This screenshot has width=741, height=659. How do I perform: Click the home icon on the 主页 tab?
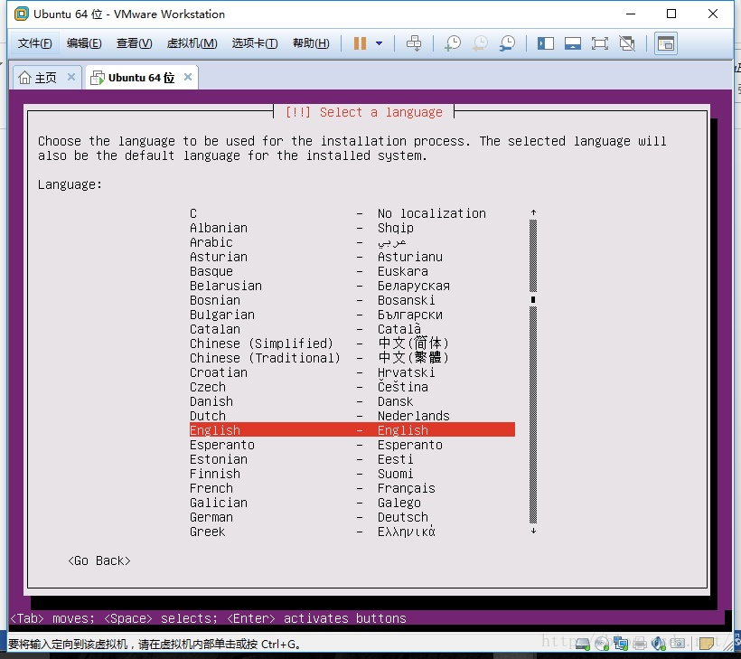point(24,77)
